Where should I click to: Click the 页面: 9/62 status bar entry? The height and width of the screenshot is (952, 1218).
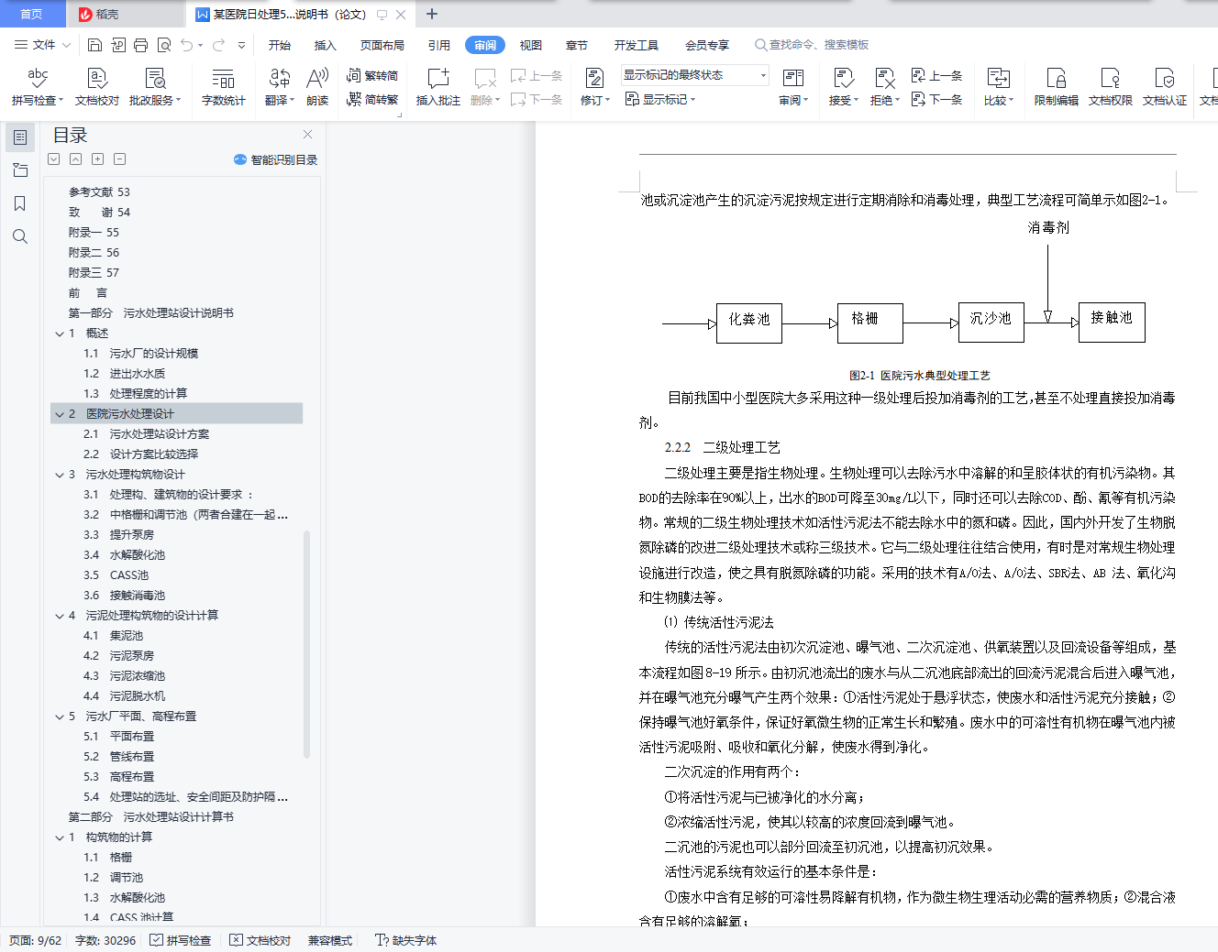[x=36, y=940]
